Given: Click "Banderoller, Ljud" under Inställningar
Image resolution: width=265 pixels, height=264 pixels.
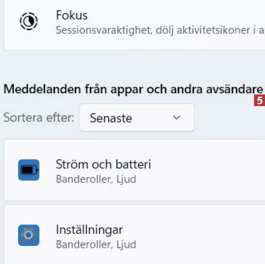Looking at the screenshot, I should pos(96,245).
